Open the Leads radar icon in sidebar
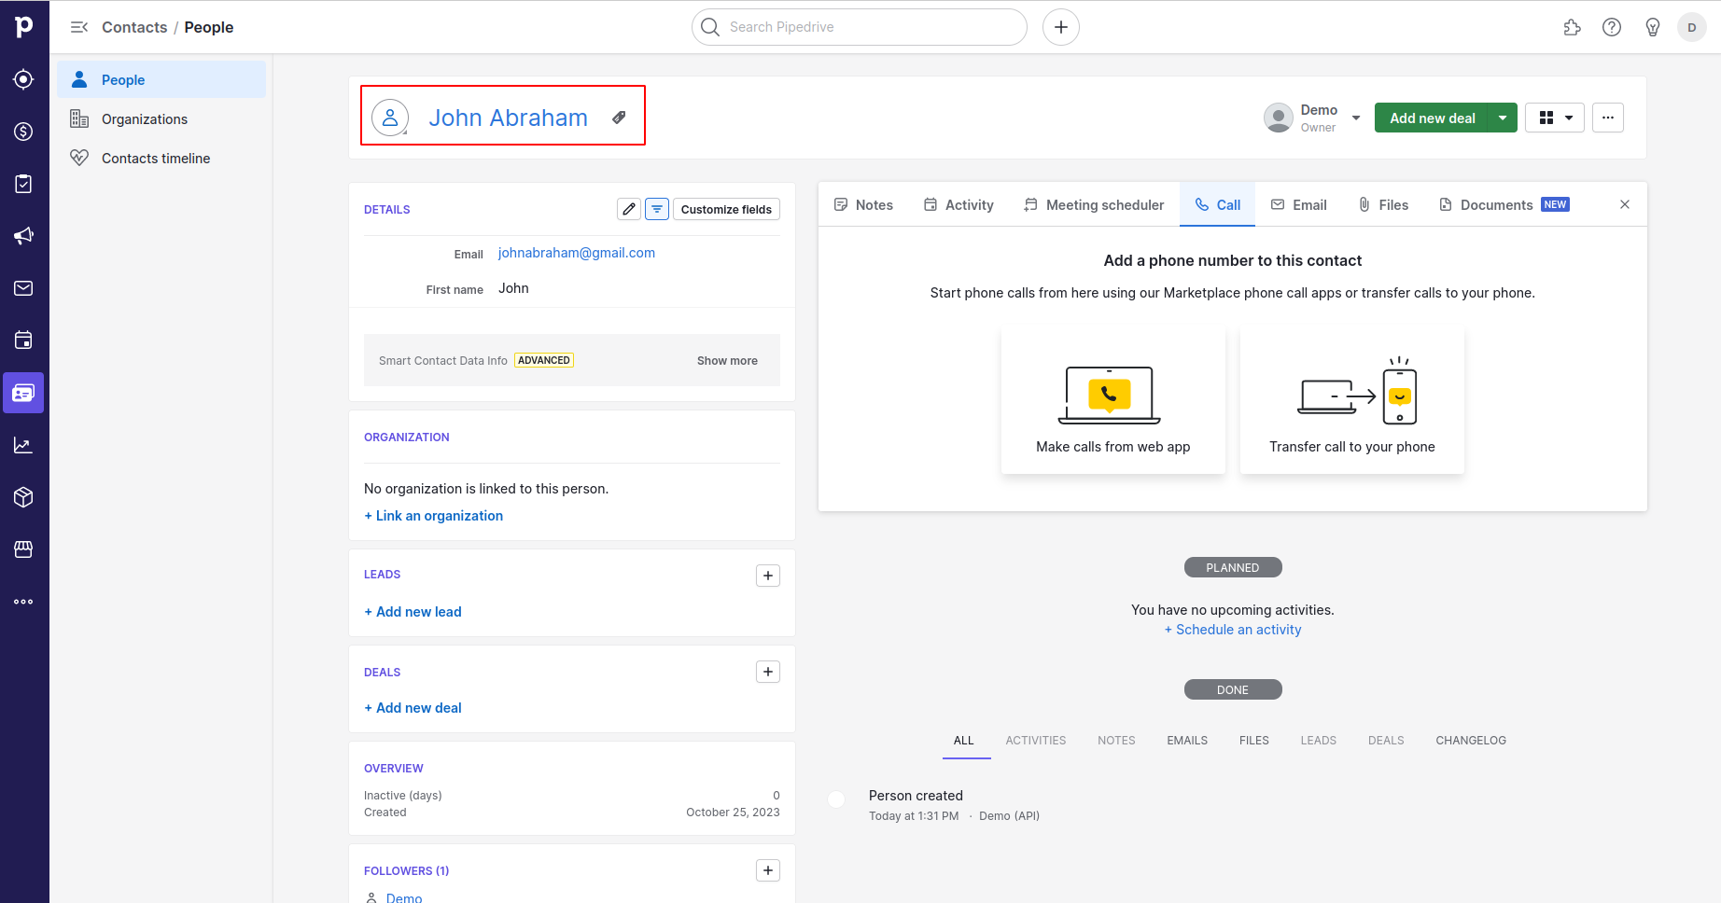The image size is (1721, 903). pyautogui.click(x=23, y=79)
